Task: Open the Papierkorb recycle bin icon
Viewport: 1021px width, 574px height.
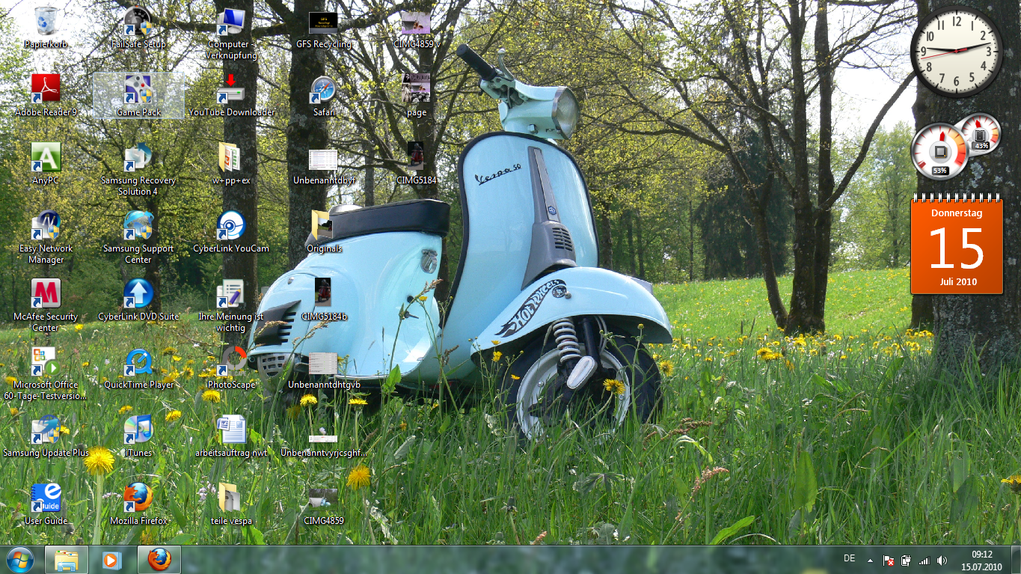Action: 46,22
